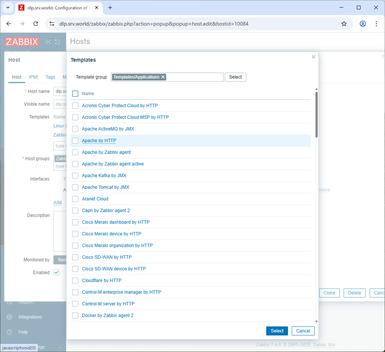Pick the Cisco Meraki device by HTTP link
The width and height of the screenshot is (385, 352).
(112, 234)
